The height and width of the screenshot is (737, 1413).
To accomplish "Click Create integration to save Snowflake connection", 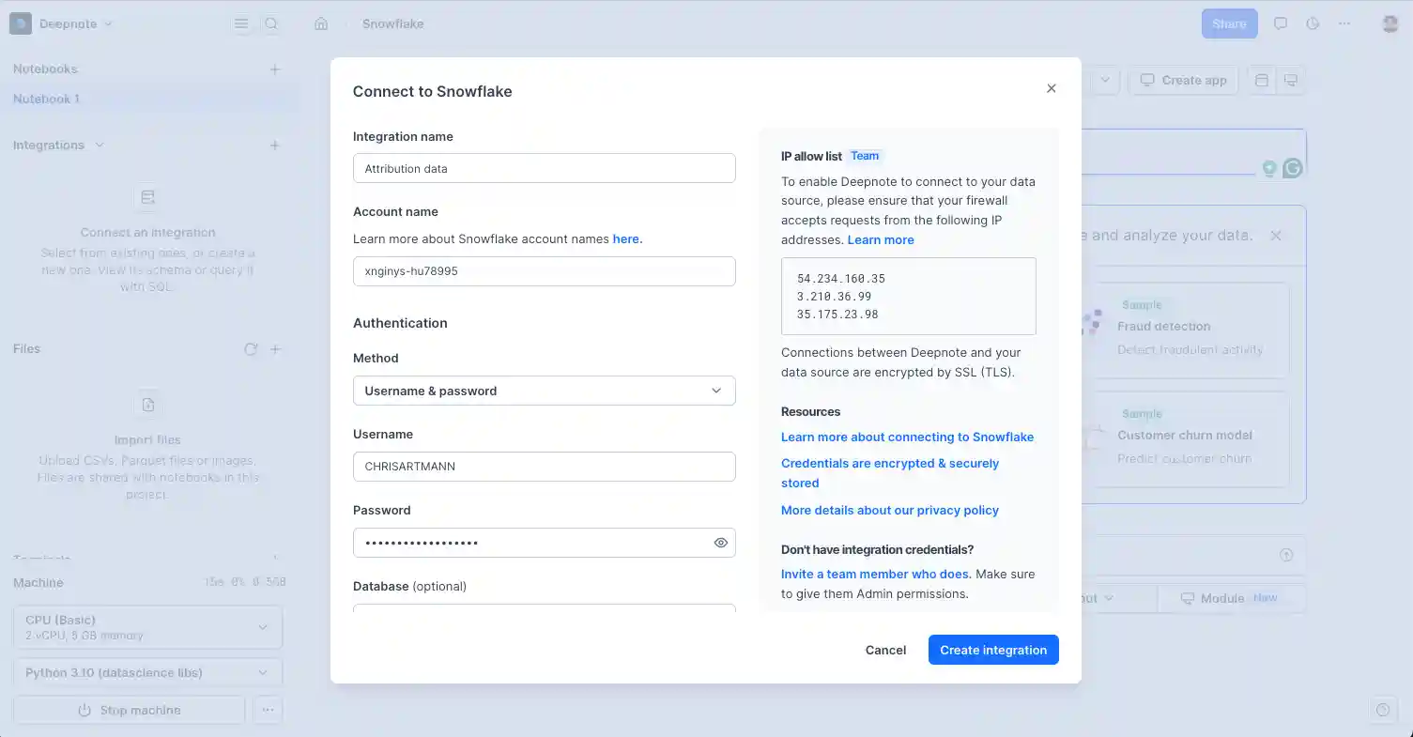I will [992, 649].
